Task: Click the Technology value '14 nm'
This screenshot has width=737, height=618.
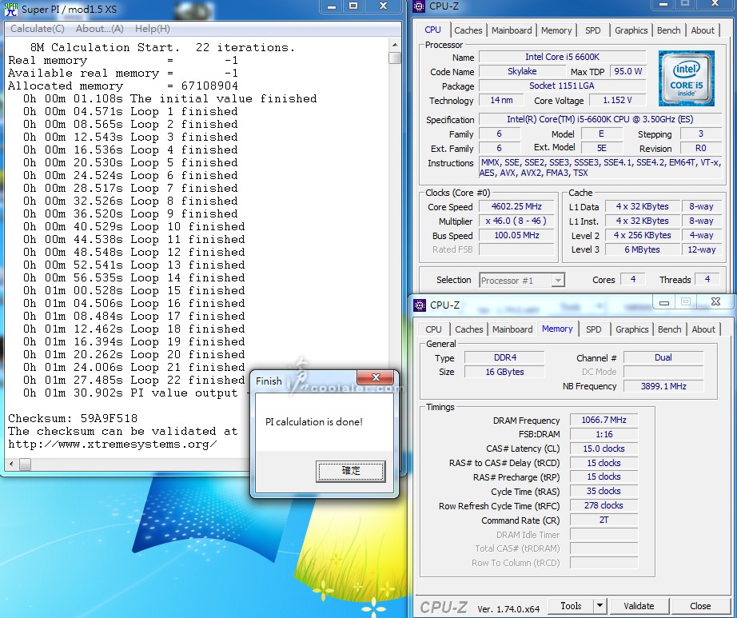Action: coord(501,100)
